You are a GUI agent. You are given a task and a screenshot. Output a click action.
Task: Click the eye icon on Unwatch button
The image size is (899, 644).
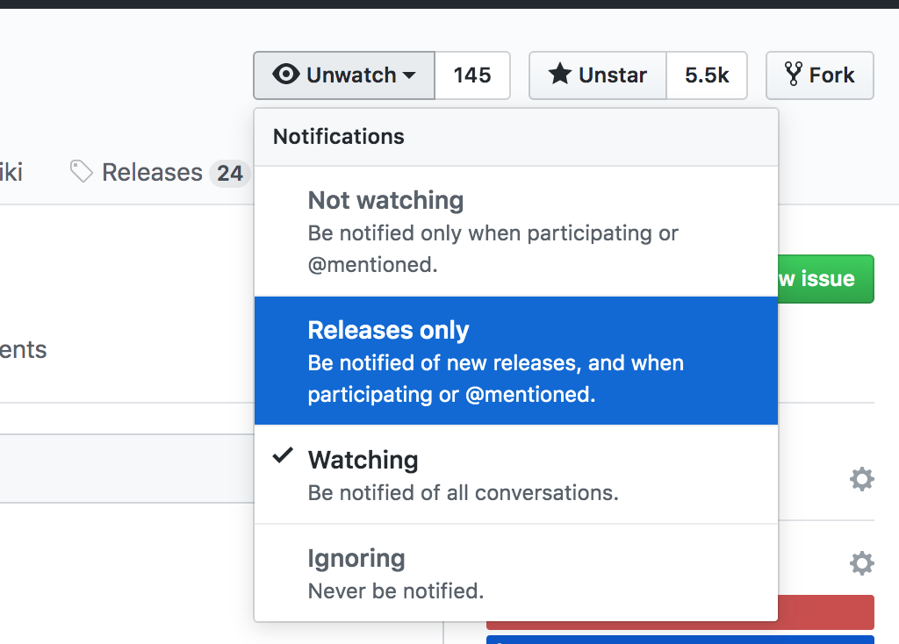click(x=286, y=75)
